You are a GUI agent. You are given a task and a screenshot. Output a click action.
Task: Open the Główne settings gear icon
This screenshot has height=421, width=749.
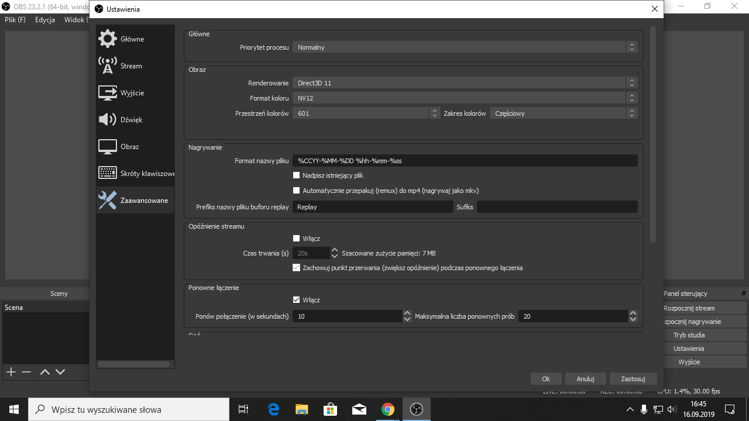(108, 39)
